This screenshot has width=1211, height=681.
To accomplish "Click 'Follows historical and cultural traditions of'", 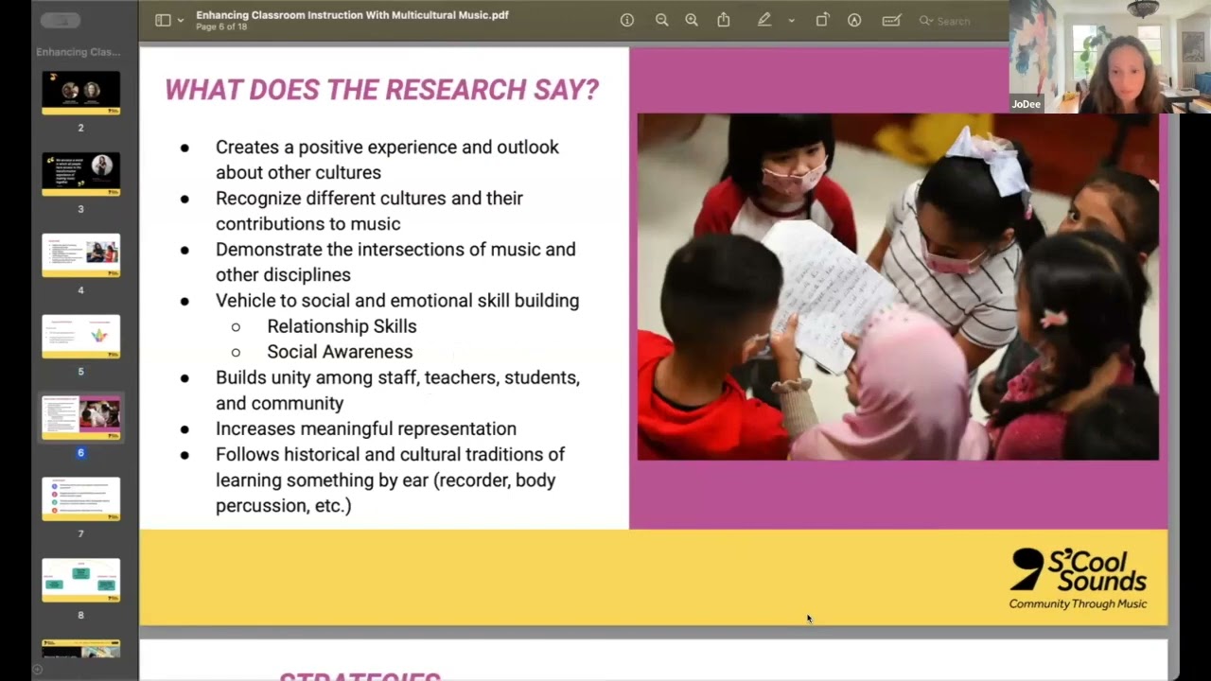I will [390, 454].
